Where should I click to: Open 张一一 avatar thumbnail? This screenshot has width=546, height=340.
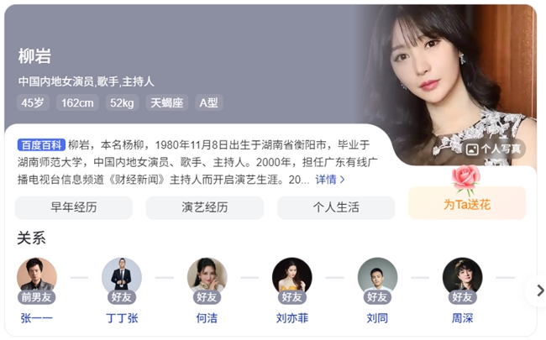click(37, 277)
